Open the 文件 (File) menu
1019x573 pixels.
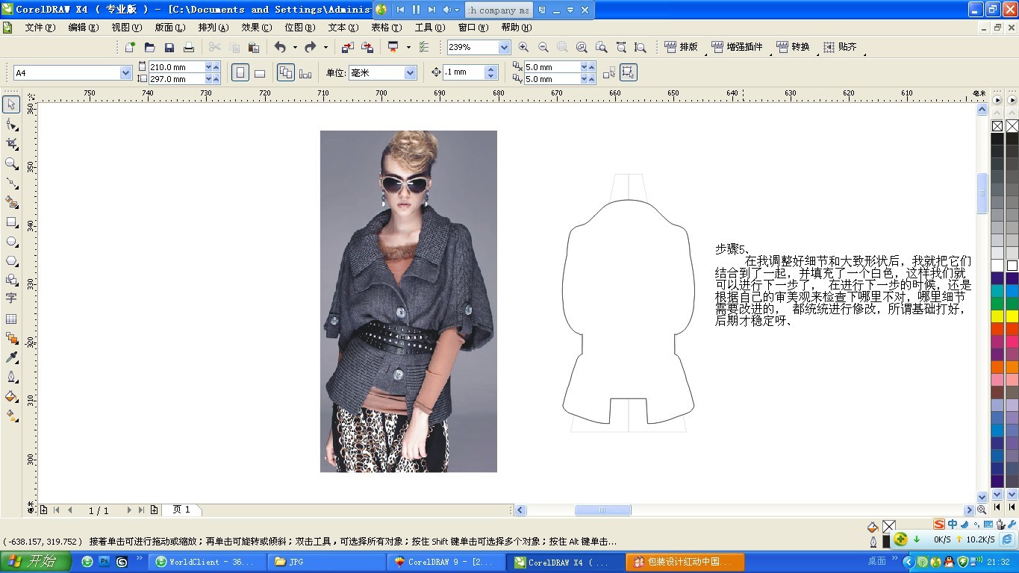pos(40,28)
